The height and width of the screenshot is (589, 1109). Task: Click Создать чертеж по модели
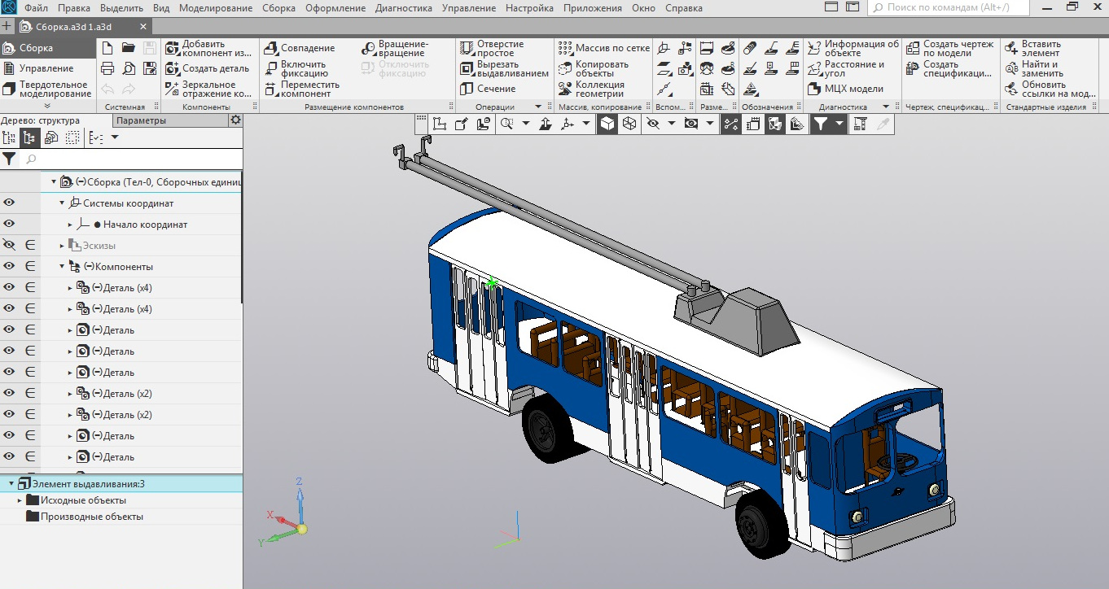click(950, 48)
